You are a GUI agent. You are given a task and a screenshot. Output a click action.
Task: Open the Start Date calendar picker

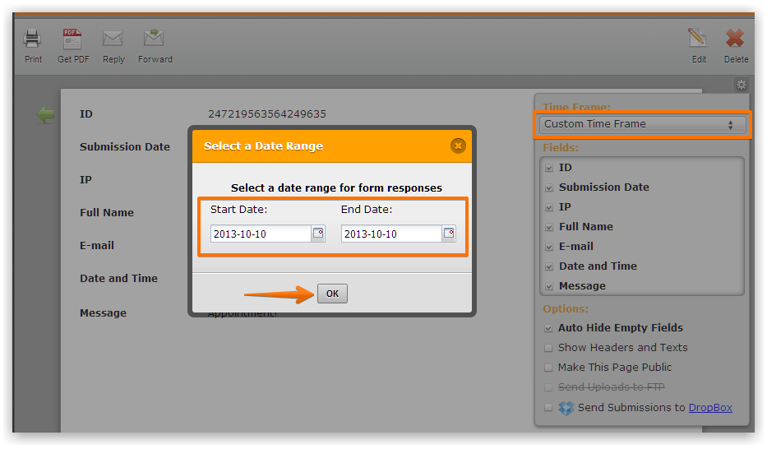coord(317,234)
